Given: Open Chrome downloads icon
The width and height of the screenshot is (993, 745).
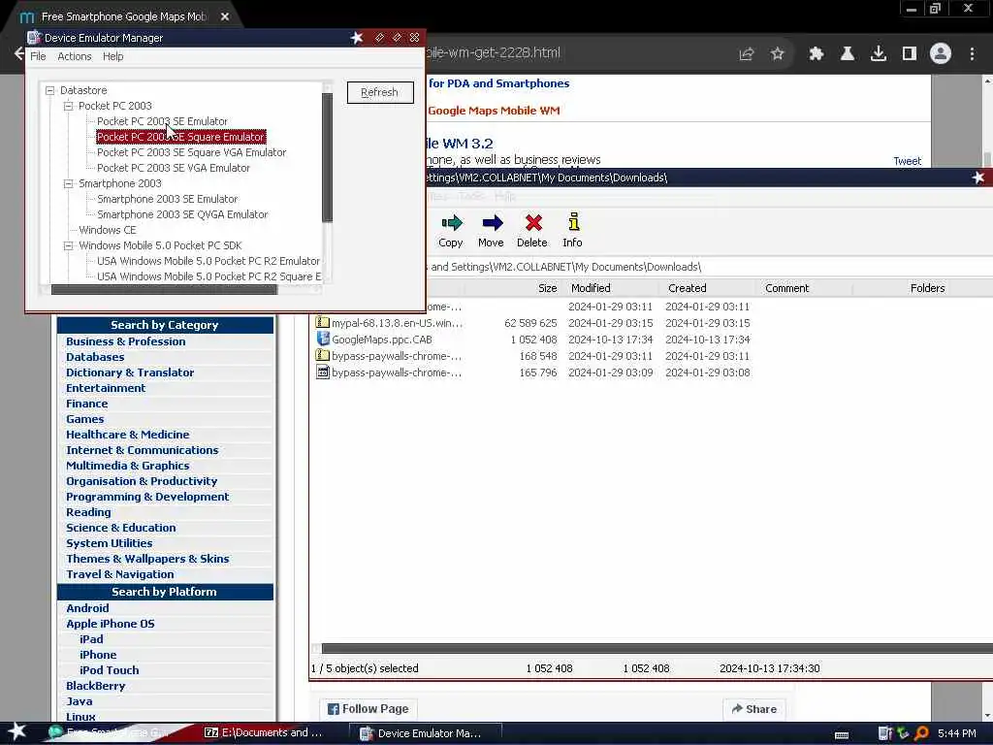Looking at the screenshot, I should point(879,54).
